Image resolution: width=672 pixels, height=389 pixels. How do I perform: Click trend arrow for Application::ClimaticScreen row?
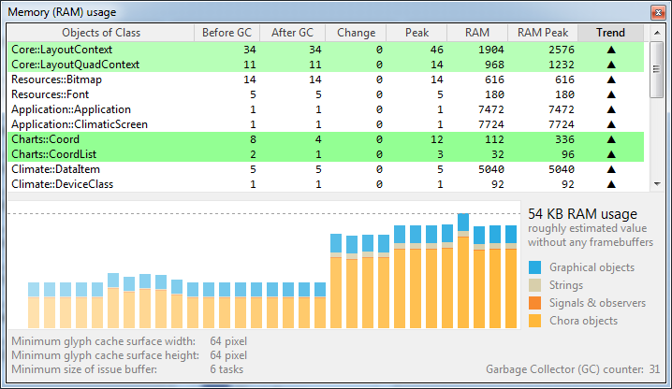point(612,125)
